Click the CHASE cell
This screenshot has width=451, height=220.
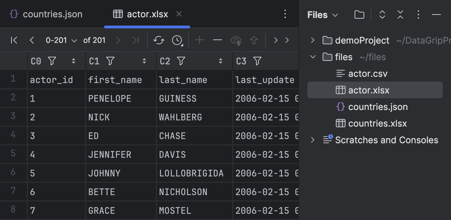195,136
